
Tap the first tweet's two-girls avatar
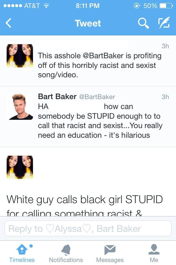click(x=20, y=56)
